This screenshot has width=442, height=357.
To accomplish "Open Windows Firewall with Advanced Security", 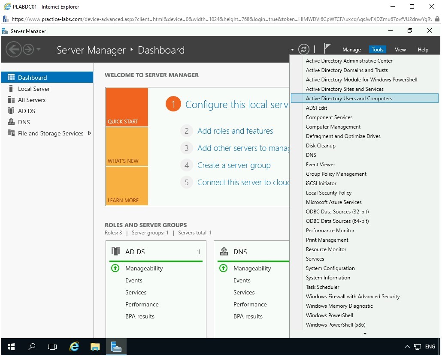I will [365, 297].
